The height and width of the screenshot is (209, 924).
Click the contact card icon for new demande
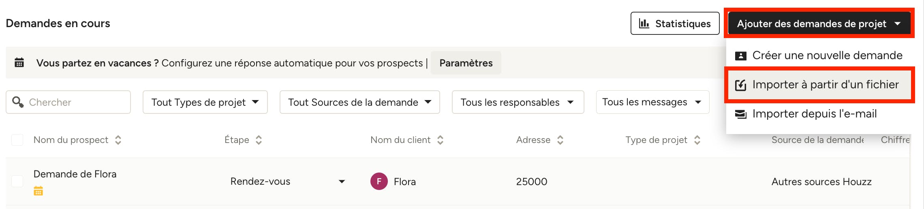click(740, 55)
